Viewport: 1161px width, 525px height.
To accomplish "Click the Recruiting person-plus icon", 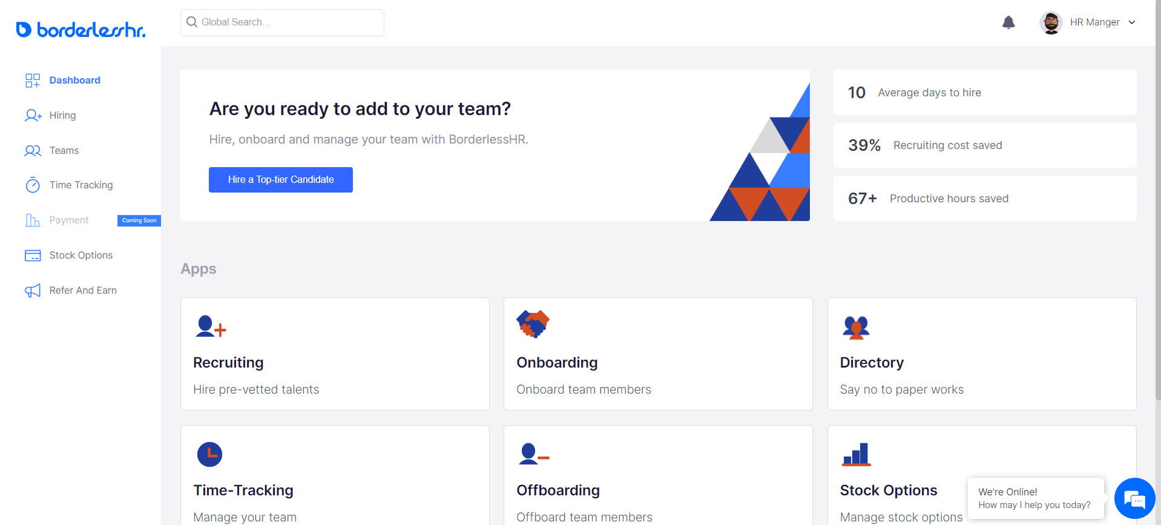I will [x=210, y=326].
